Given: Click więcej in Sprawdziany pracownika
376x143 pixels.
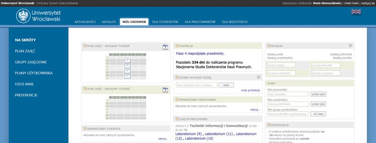Looking at the screenshot, I should click(255, 110).
